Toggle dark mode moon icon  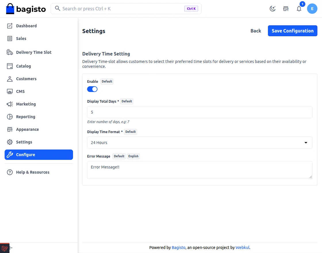pos(273,9)
